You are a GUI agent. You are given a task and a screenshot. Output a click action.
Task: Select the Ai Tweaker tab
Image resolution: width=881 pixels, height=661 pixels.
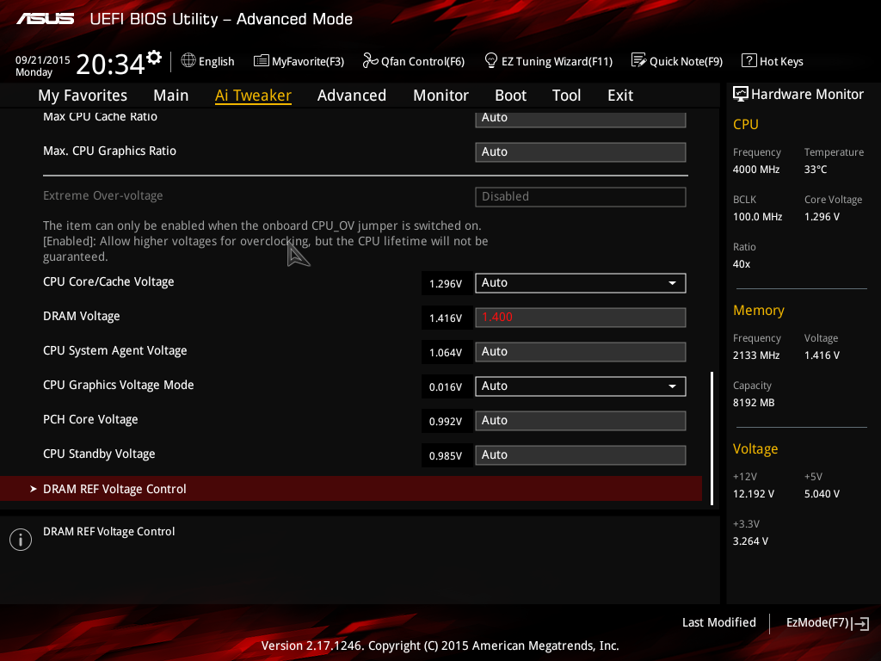pyautogui.click(x=253, y=96)
